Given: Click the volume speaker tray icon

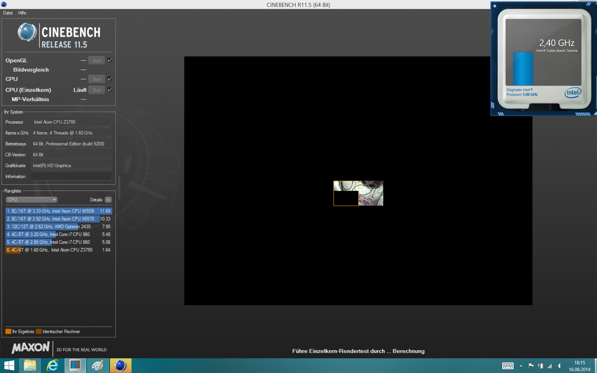Looking at the screenshot, I should tap(559, 366).
